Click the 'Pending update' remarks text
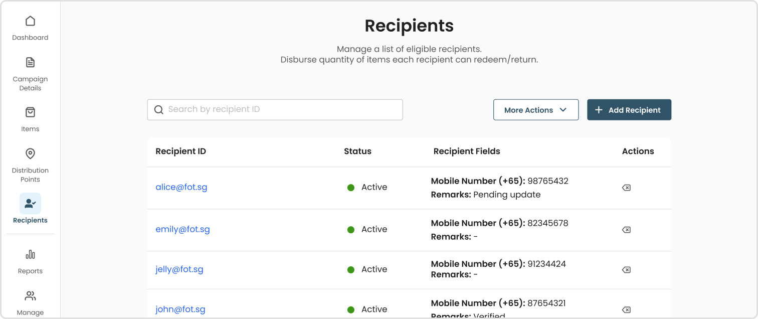This screenshot has height=319, width=758. coord(507,195)
